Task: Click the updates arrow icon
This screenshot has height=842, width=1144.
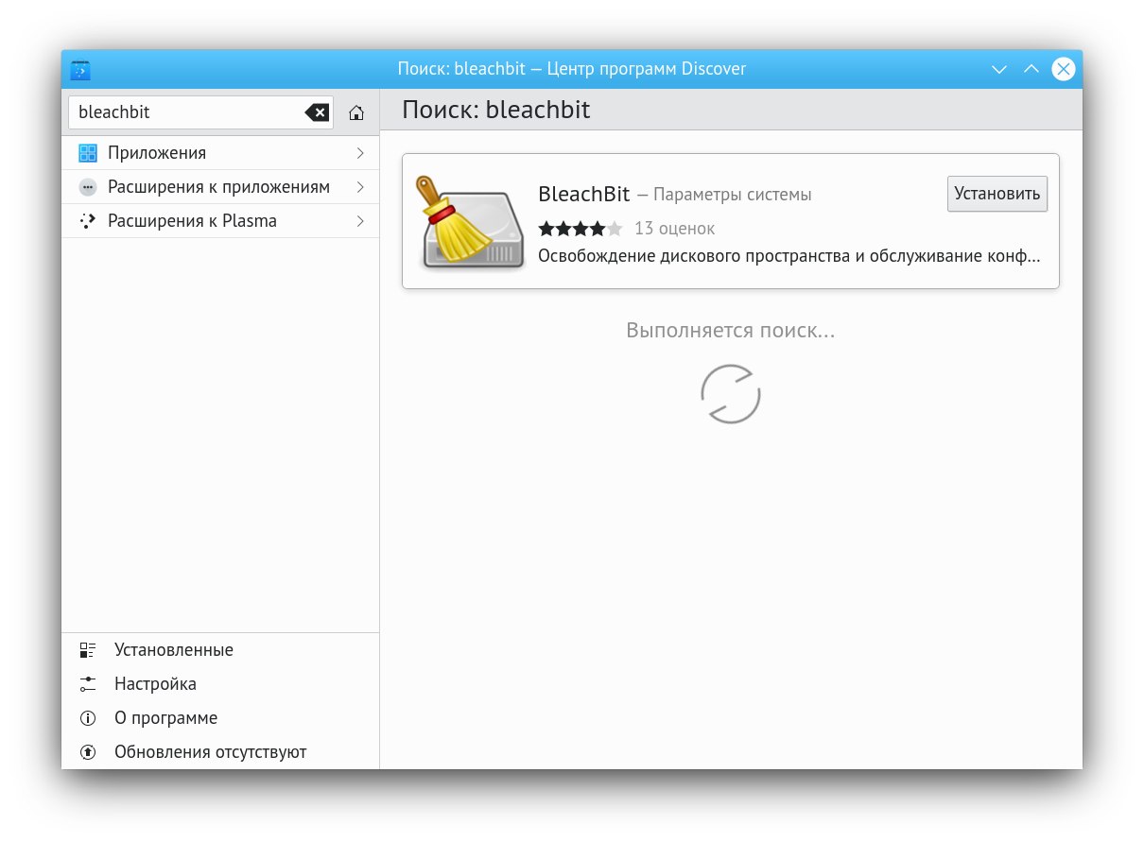Action: point(88,752)
